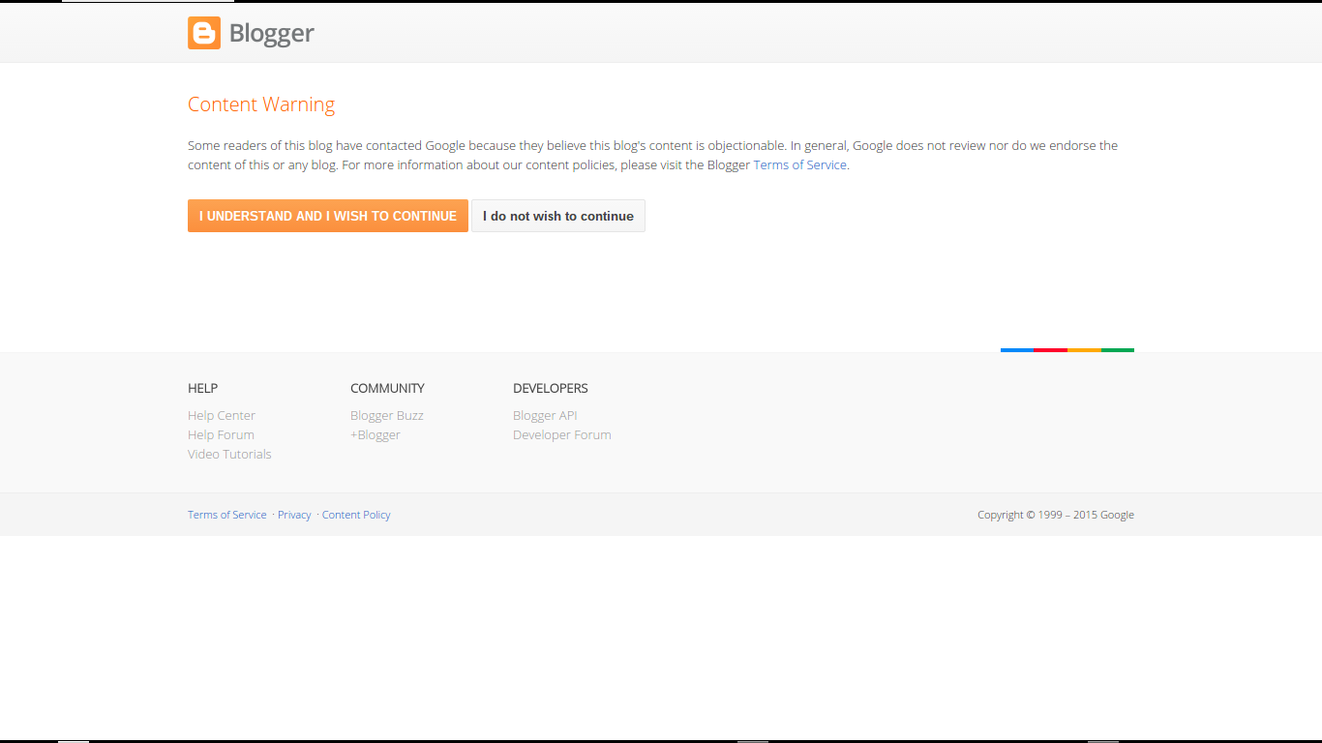Click the Blogger wordmark in the header
Screen dimensions: 1322x743
click(271, 34)
